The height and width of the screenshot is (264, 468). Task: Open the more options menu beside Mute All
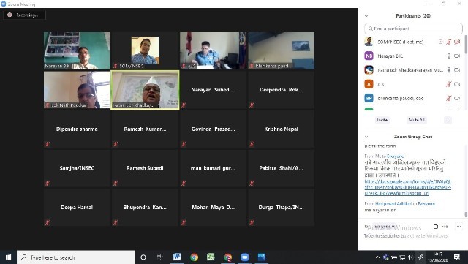(x=448, y=120)
